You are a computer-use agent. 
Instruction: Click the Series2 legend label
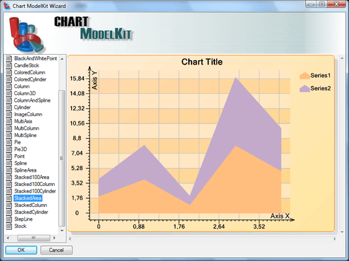(320, 88)
